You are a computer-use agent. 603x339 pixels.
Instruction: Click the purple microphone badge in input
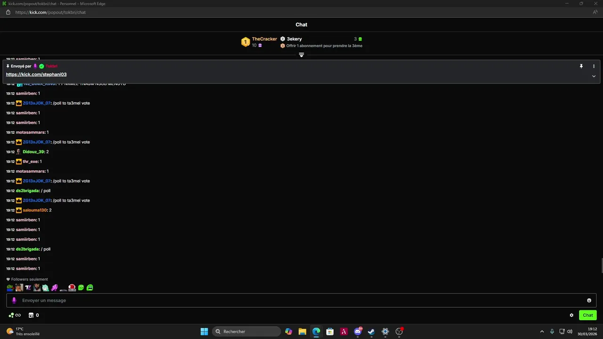click(14, 300)
